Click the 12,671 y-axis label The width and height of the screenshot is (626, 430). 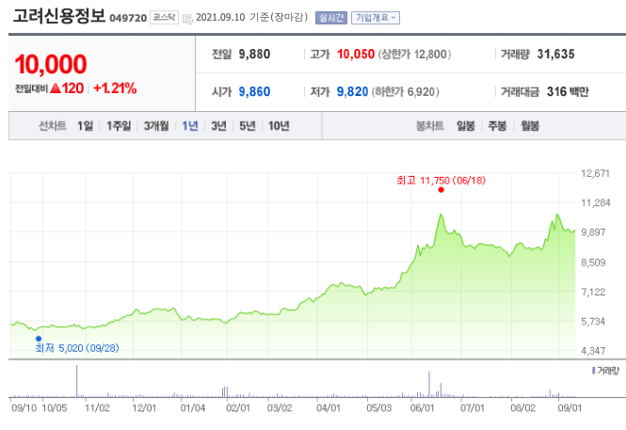pos(595,173)
